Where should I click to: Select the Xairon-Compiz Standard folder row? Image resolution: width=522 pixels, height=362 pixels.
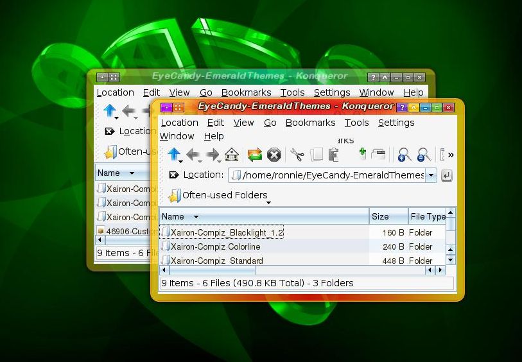click(x=302, y=261)
